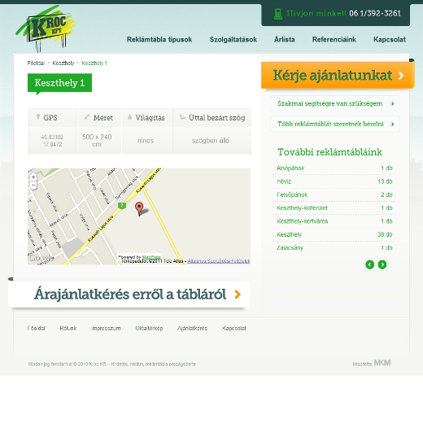Image resolution: width=423 pixels, height=423 pixels.
Task: Open Árlista menu item
Action: pyautogui.click(x=285, y=40)
